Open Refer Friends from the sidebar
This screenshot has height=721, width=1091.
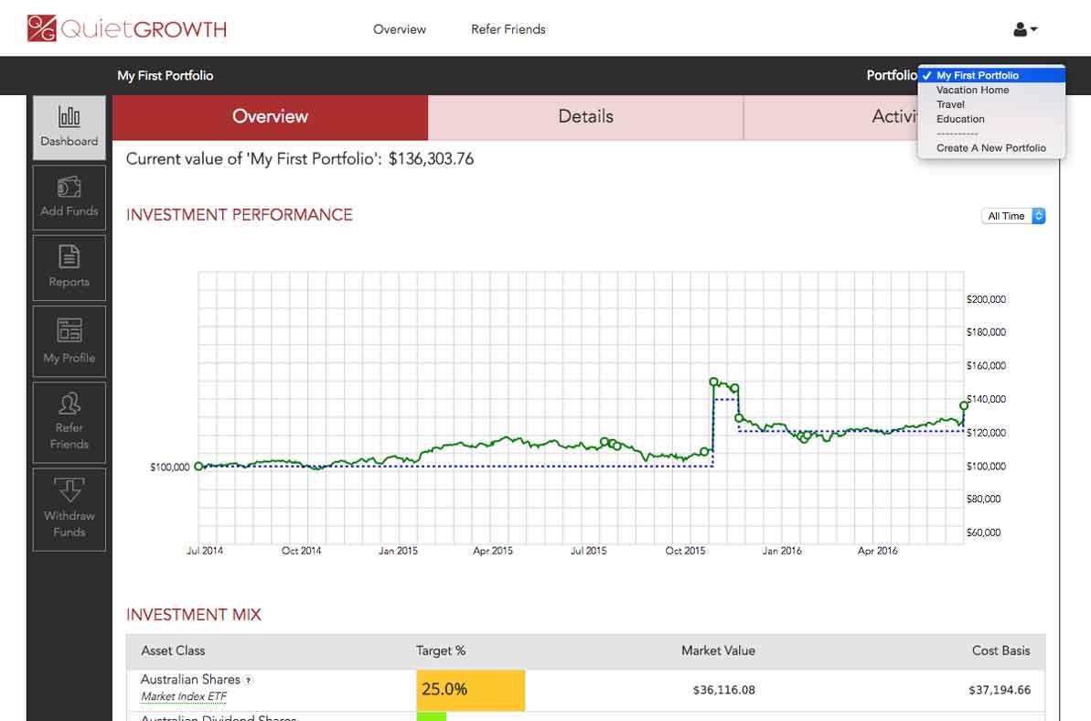point(69,422)
